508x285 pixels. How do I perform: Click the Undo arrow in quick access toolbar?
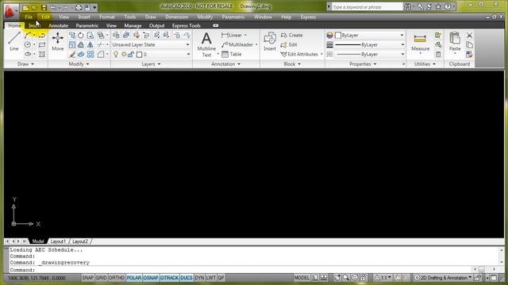coord(53,7)
